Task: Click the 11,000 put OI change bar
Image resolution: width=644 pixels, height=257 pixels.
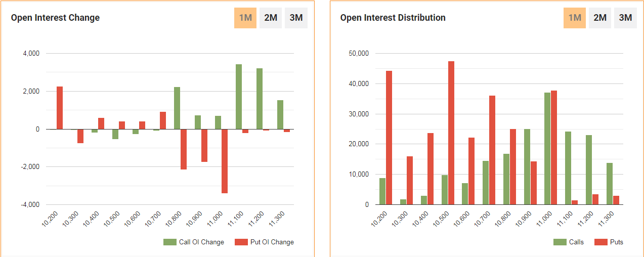Action: pos(224,161)
